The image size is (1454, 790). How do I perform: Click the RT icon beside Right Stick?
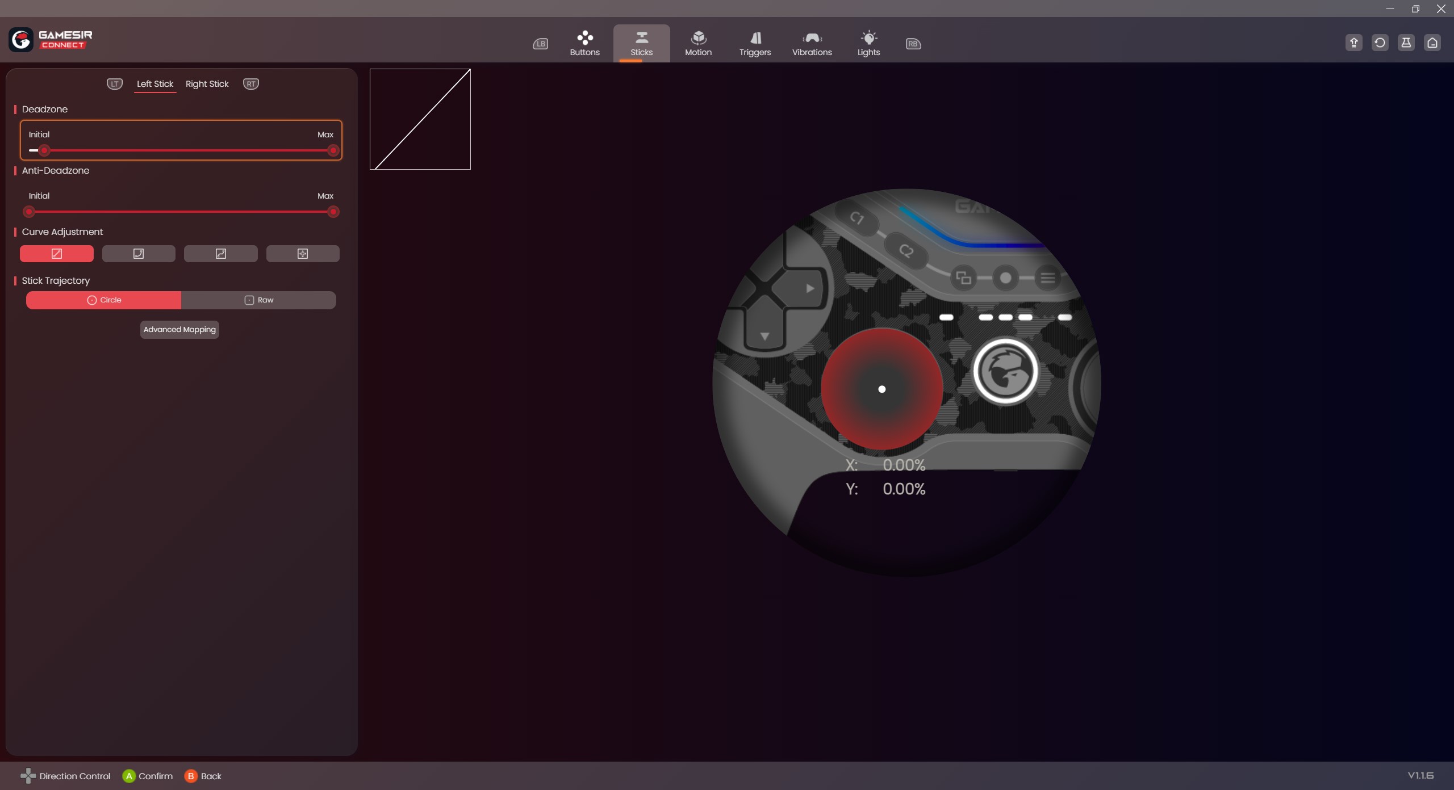pos(251,84)
